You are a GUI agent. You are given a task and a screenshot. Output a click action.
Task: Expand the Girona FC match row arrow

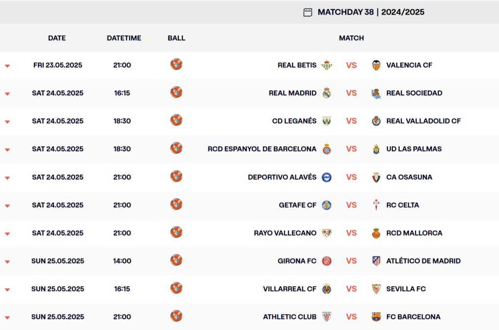click(x=7, y=262)
